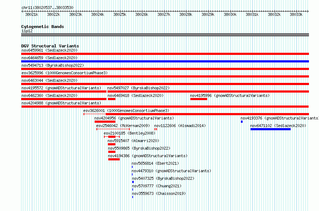Click the 38024k ruler tick label

(97, 14)
